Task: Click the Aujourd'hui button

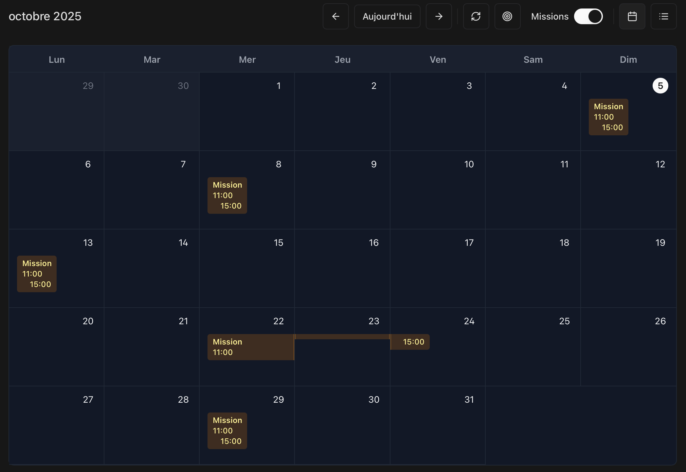Action: coord(387,16)
